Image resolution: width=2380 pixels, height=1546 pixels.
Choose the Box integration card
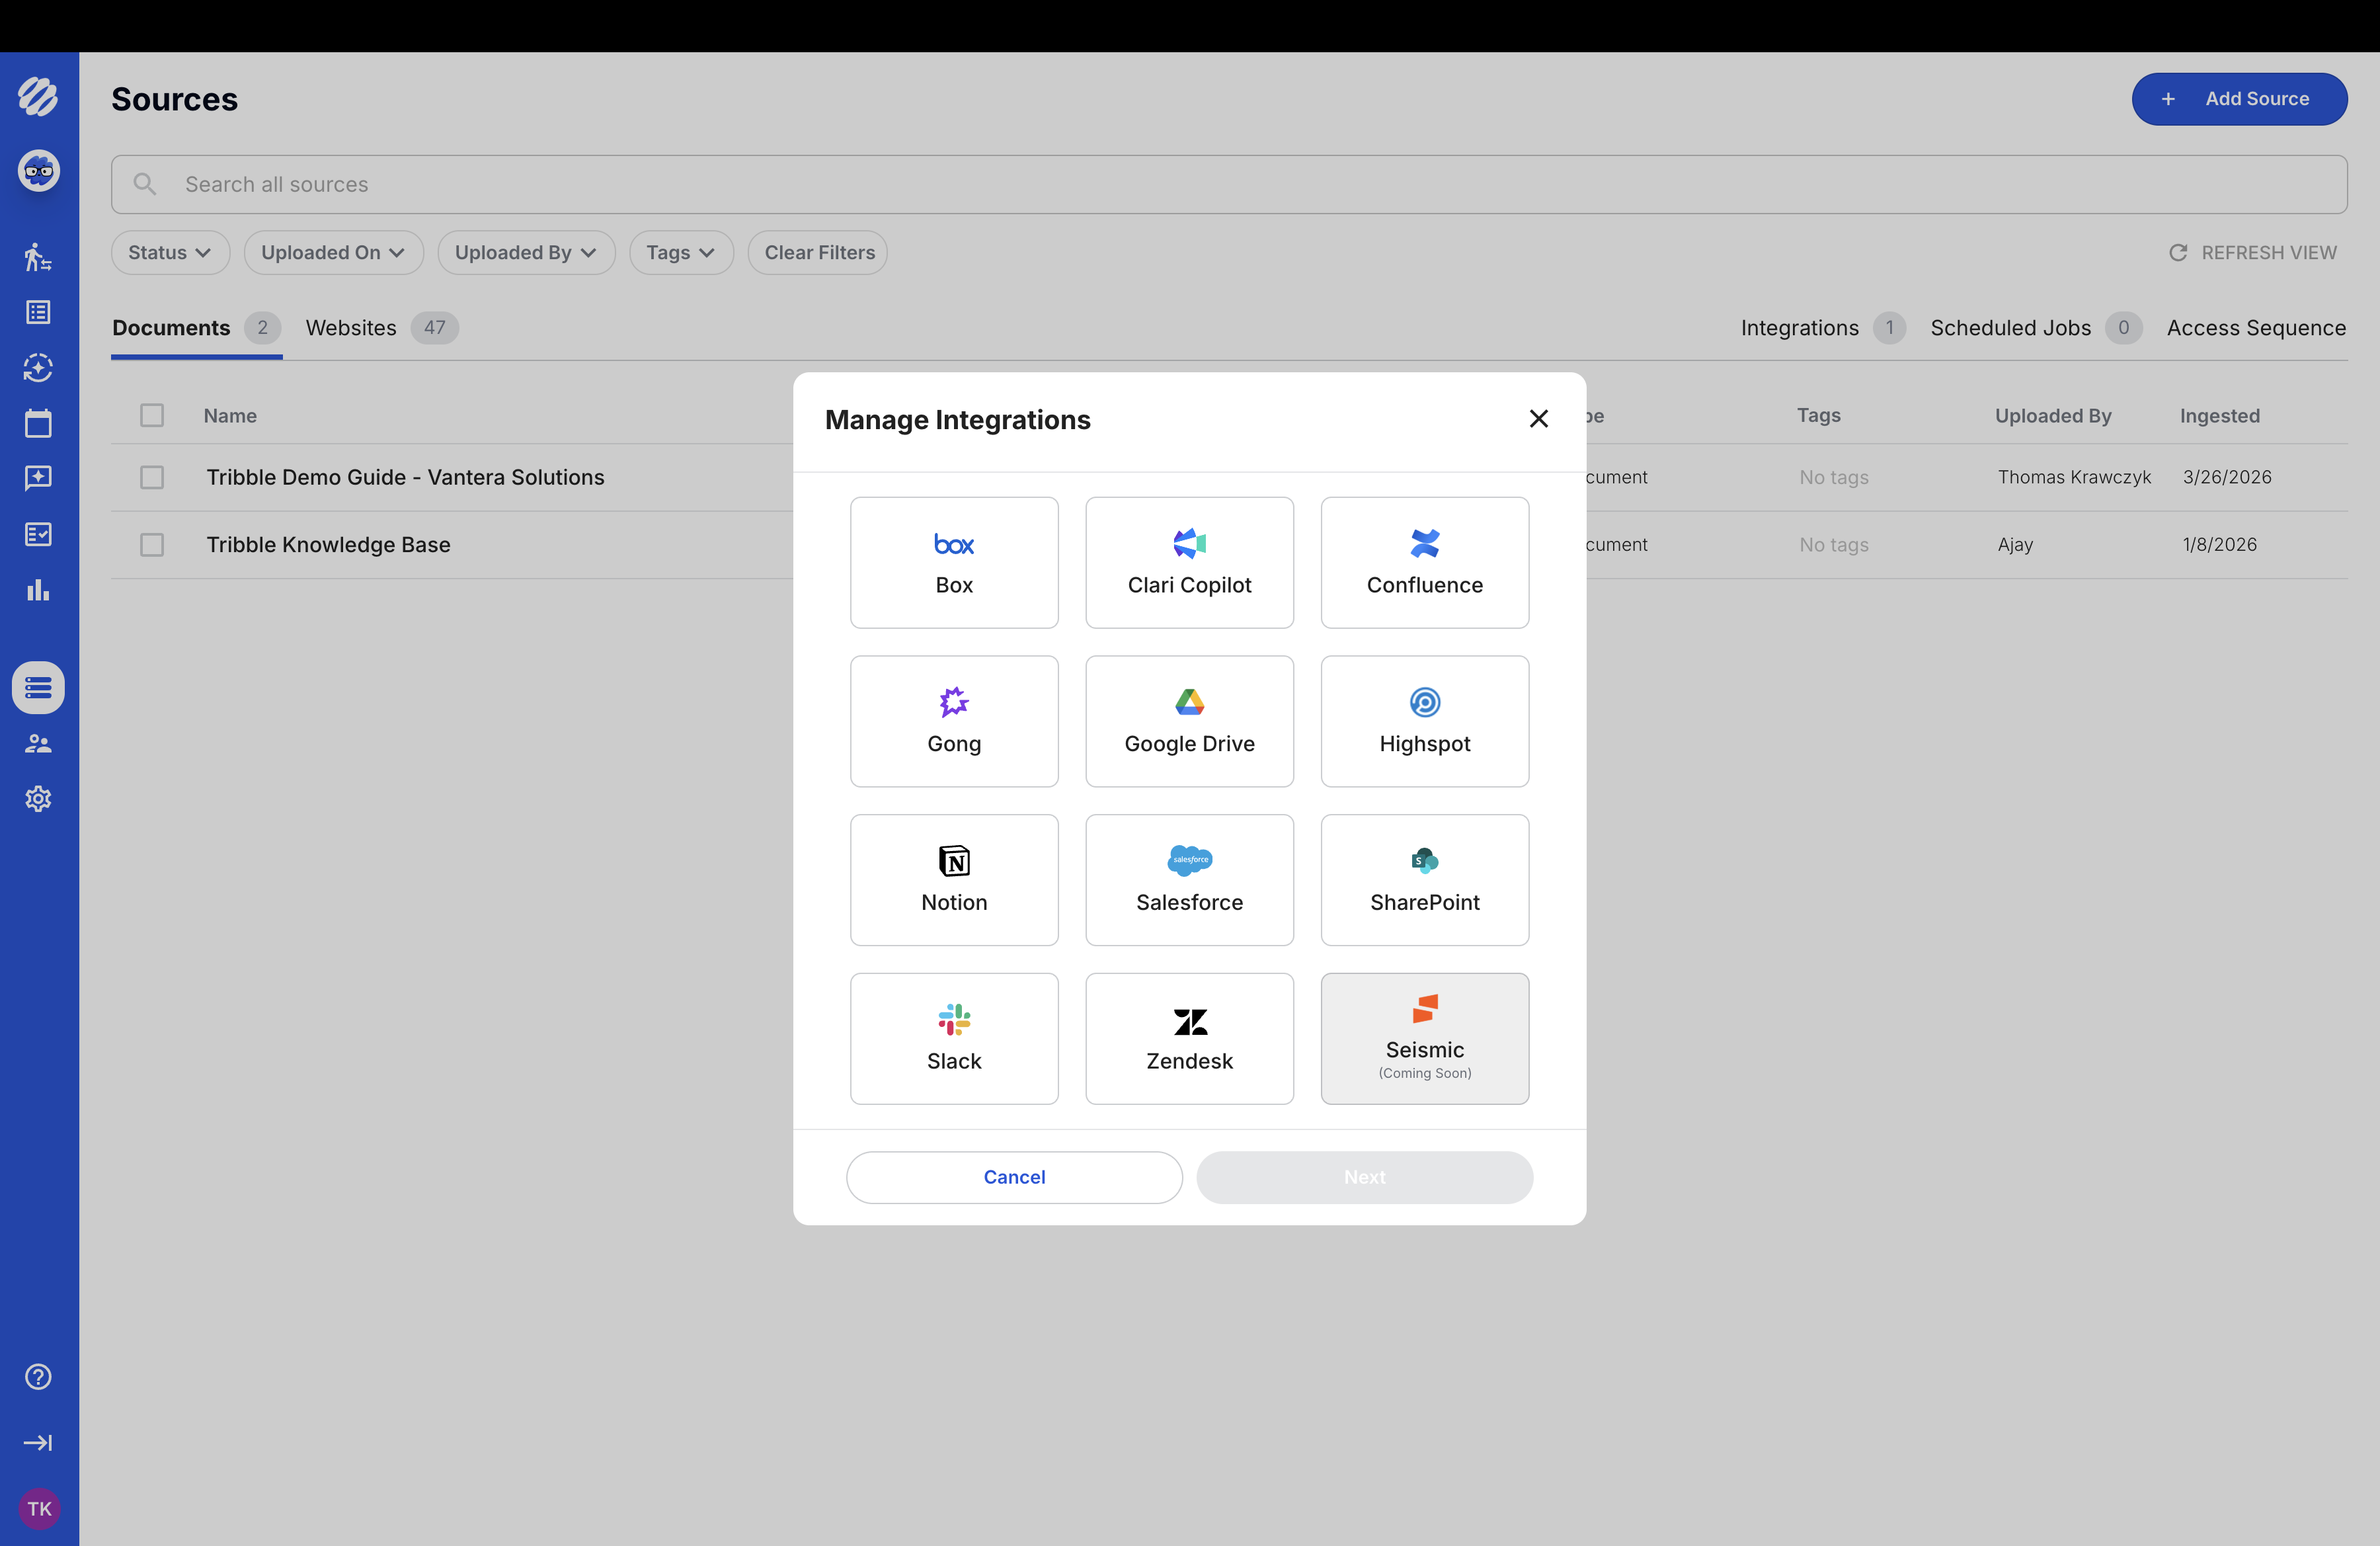pyautogui.click(x=954, y=563)
